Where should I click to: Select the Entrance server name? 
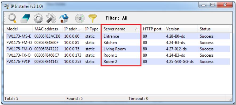tap(111, 36)
